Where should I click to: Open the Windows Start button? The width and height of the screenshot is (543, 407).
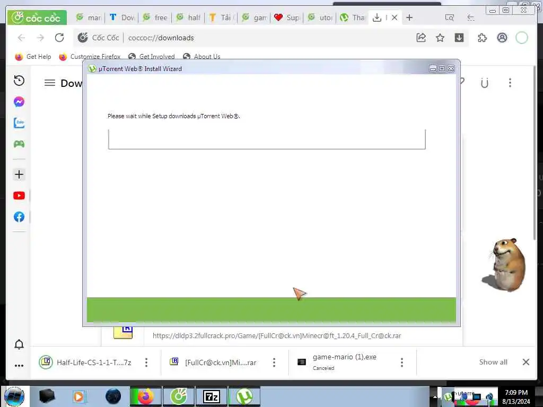click(x=14, y=396)
